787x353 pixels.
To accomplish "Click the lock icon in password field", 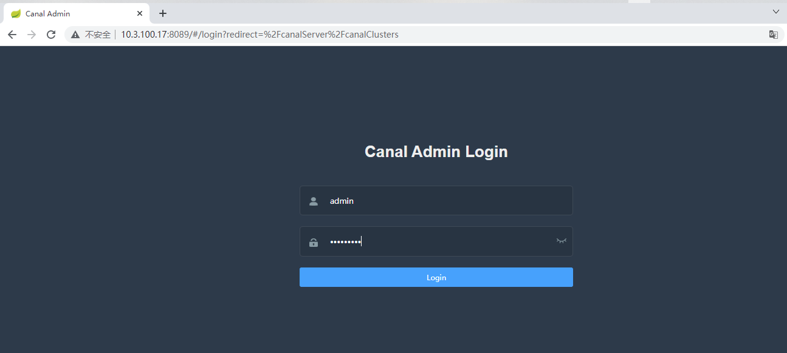I will [x=314, y=243].
